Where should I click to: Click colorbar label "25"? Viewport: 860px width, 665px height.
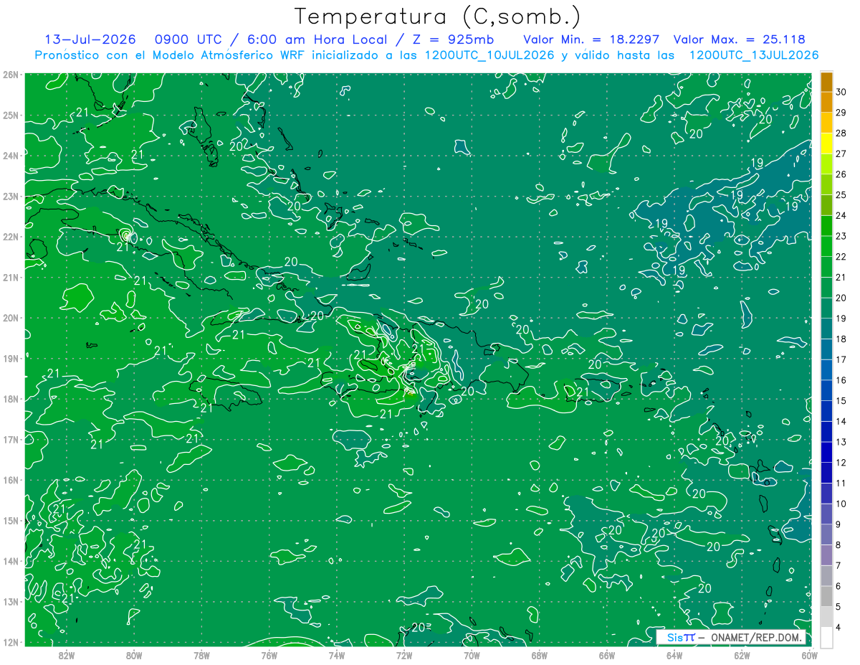coord(841,195)
